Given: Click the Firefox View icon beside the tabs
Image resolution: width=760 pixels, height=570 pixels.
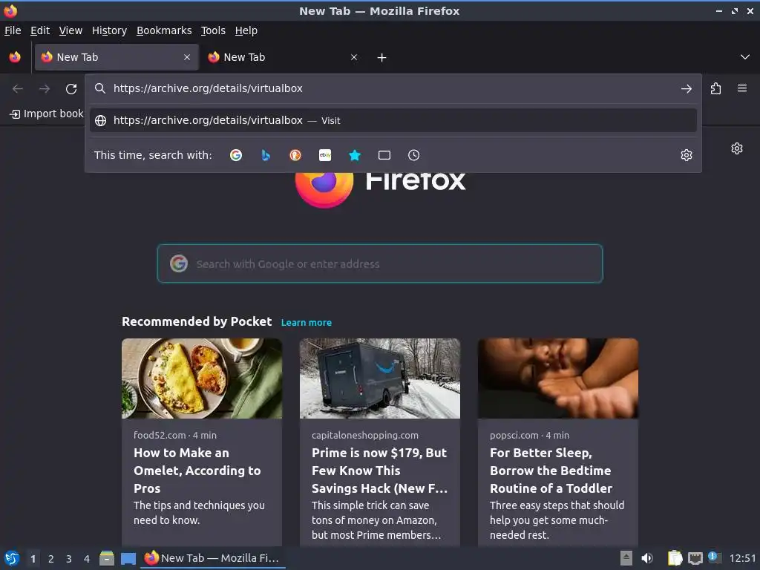Looking at the screenshot, I should point(15,57).
